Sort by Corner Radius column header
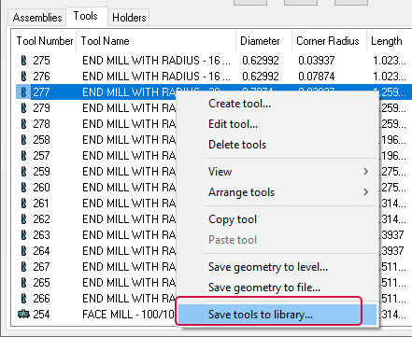 pyautogui.click(x=329, y=41)
